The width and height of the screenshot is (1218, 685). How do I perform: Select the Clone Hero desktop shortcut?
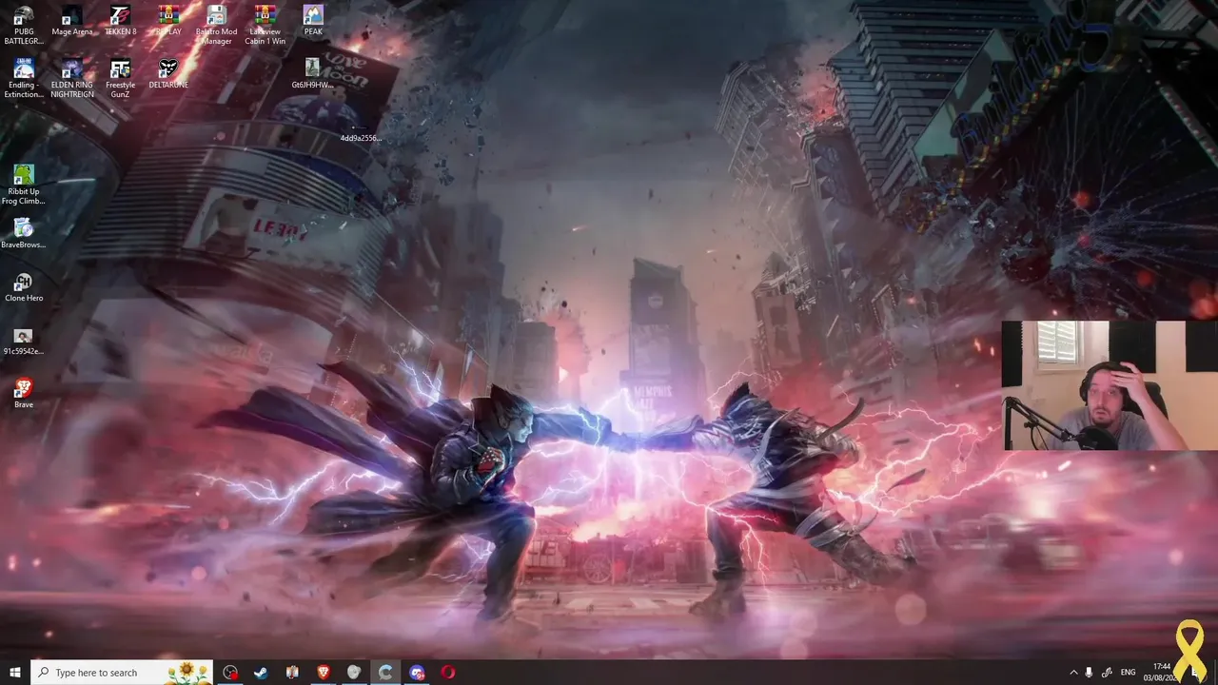(x=24, y=287)
